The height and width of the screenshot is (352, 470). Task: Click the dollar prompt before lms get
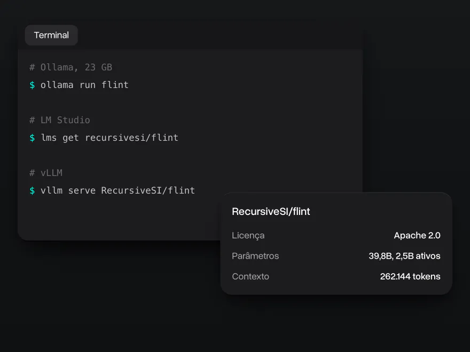pyautogui.click(x=32, y=138)
